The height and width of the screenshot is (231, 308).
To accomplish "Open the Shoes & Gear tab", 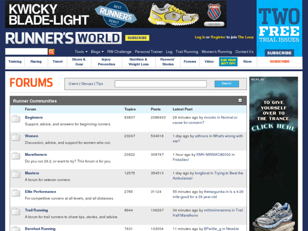I will (x=79, y=62).
